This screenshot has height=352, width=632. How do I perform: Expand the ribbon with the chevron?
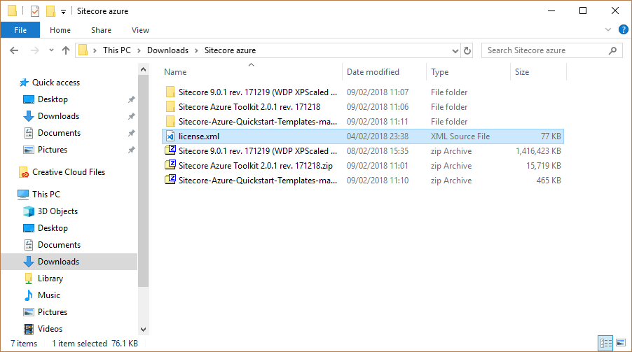(608, 29)
